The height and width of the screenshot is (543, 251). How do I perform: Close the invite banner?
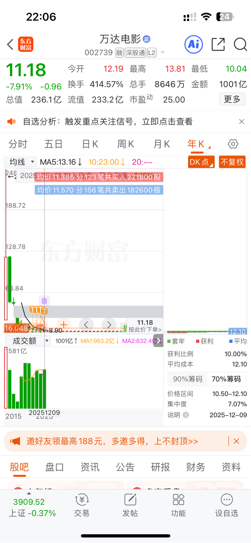coord(237,441)
